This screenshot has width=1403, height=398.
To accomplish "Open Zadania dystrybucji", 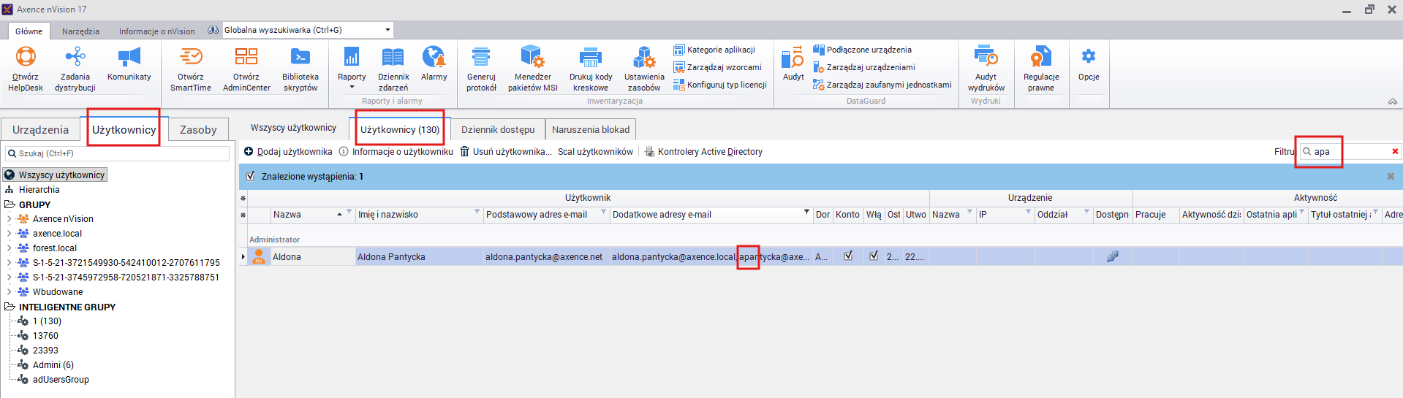I will pos(75,69).
